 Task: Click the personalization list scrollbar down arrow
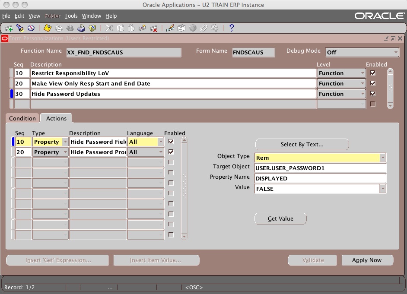point(390,105)
